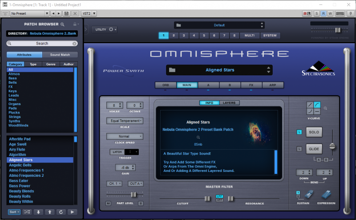Clear the search field with the X icon
Viewport: 356px width, 220px height.
[74, 43]
